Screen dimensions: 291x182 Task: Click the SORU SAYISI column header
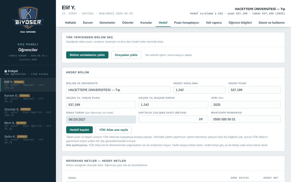point(240,178)
